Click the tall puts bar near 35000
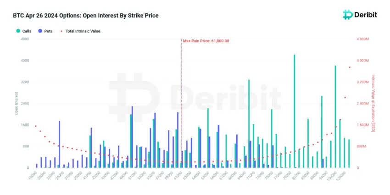Image resolution: width=390 pixels, height=195 pixels. pyautogui.click(x=60, y=144)
